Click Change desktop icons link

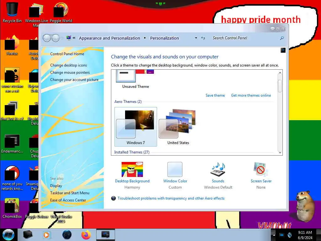(68, 65)
